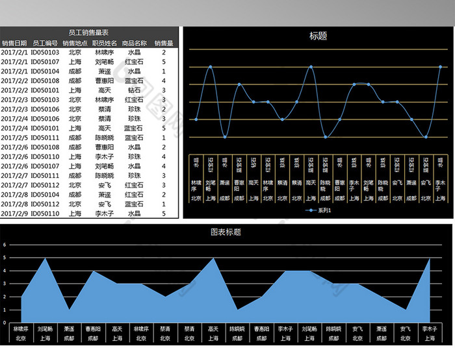Image resolution: width=455 pixels, height=348 pixels.
Task: Click the 销售量 column header
Action: 164,43
